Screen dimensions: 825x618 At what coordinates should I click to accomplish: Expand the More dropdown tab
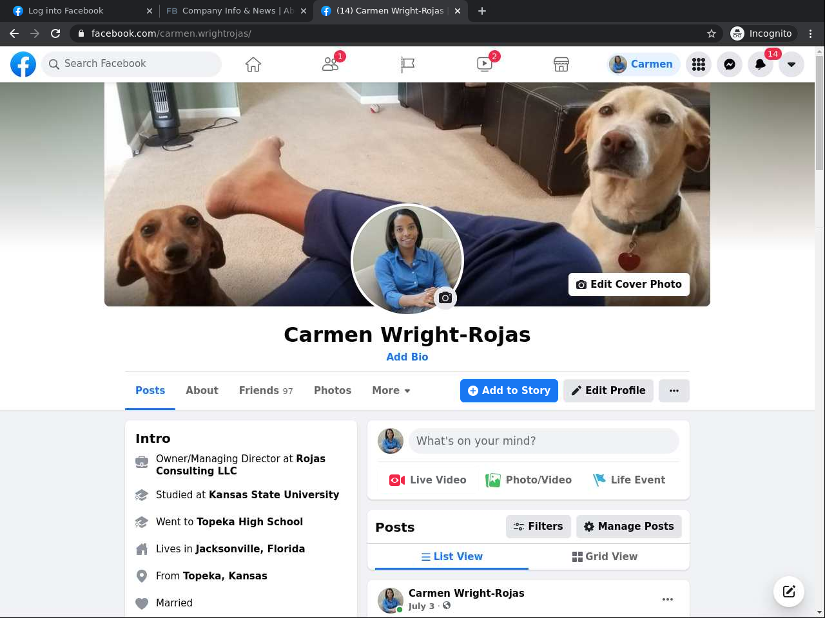click(391, 391)
